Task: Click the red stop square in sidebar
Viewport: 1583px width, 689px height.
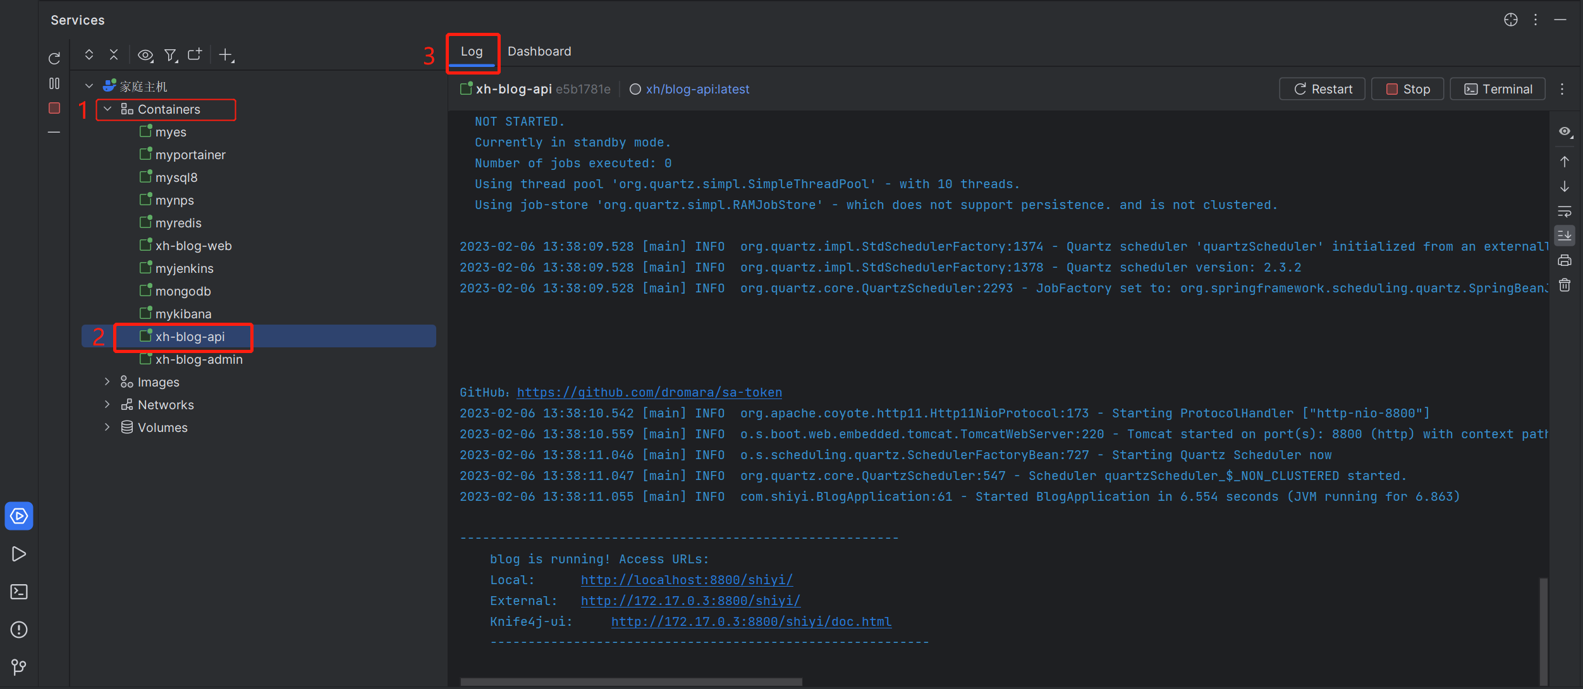Action: click(x=54, y=108)
